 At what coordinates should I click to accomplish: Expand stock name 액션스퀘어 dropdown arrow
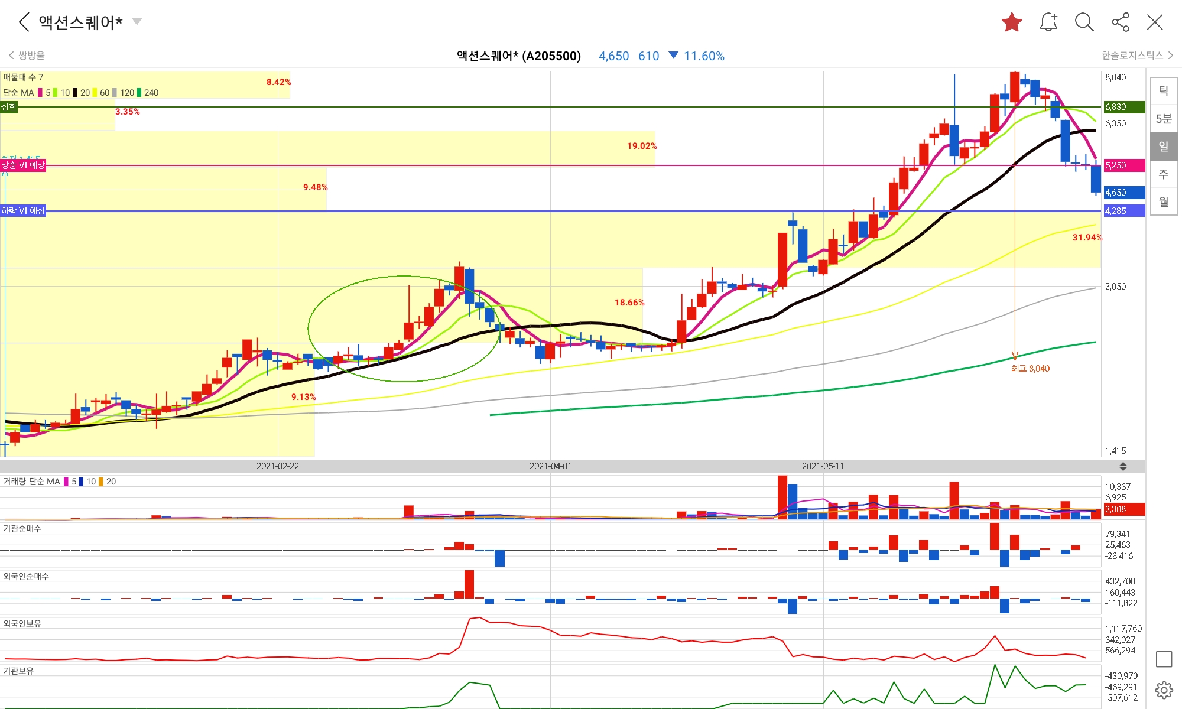137,22
